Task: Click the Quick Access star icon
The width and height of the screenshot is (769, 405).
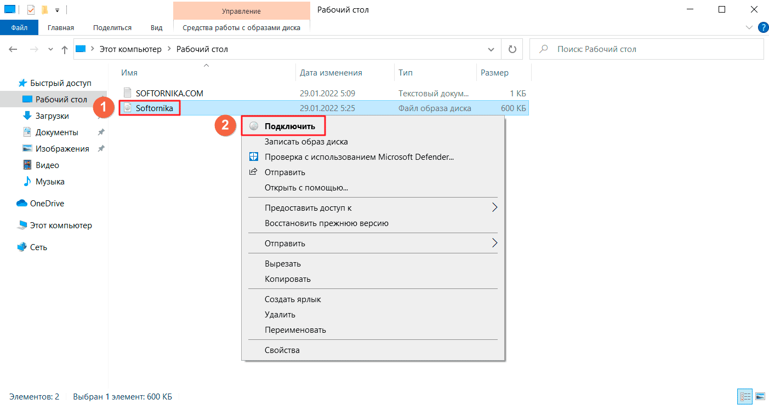Action: click(22, 83)
